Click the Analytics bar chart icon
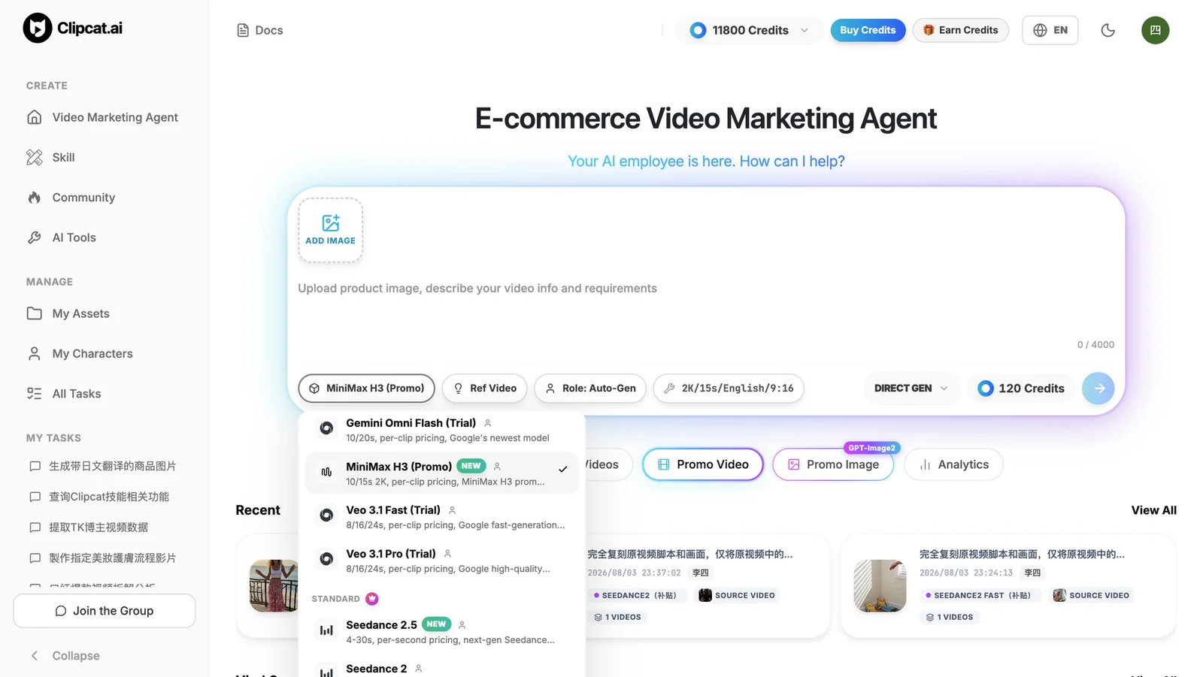This screenshot has width=1203, height=677. [x=925, y=464]
